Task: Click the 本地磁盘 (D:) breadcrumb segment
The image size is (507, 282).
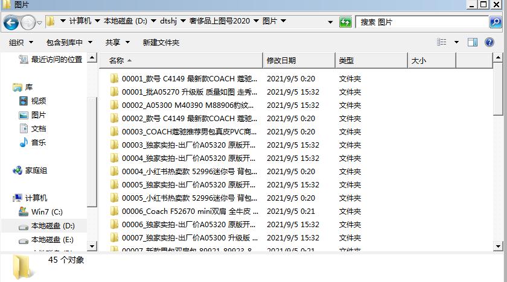Action: (x=126, y=21)
